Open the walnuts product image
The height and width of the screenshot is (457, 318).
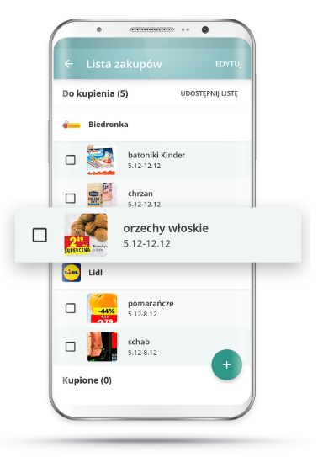click(86, 235)
